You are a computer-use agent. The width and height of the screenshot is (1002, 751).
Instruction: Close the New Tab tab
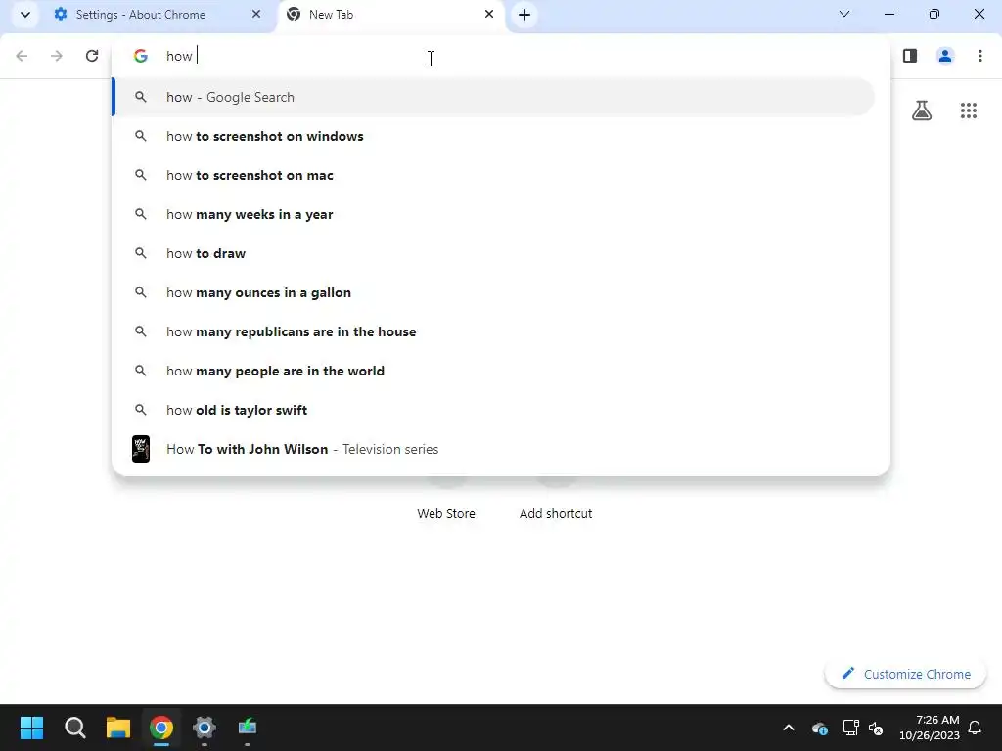(x=489, y=14)
